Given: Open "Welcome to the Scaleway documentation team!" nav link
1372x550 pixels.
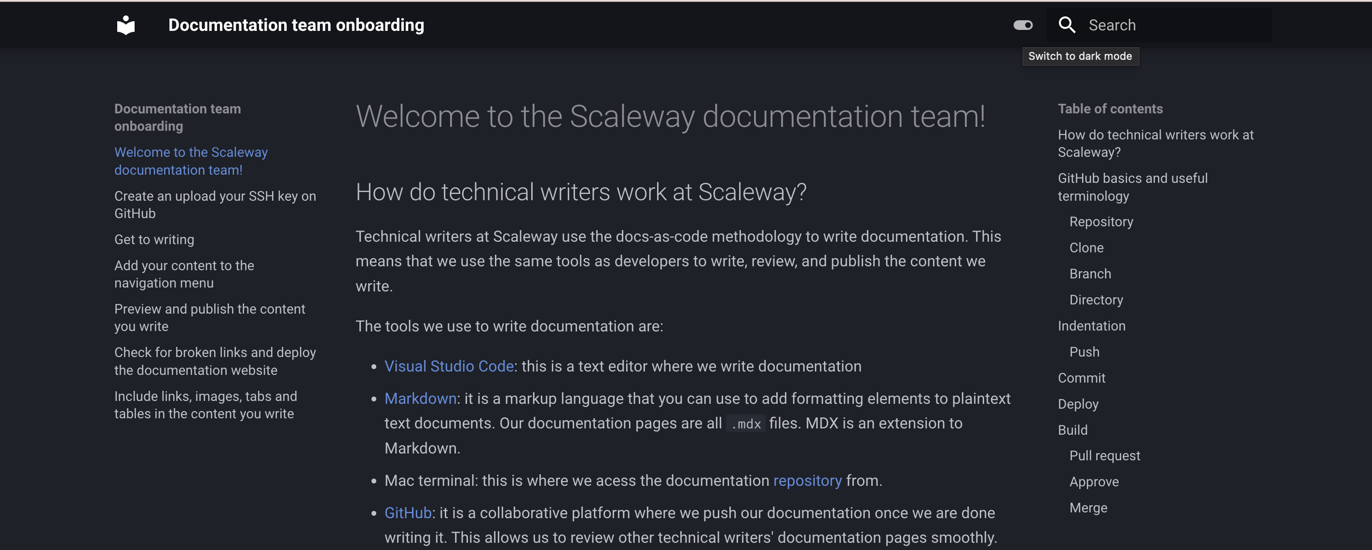Looking at the screenshot, I should pyautogui.click(x=191, y=161).
